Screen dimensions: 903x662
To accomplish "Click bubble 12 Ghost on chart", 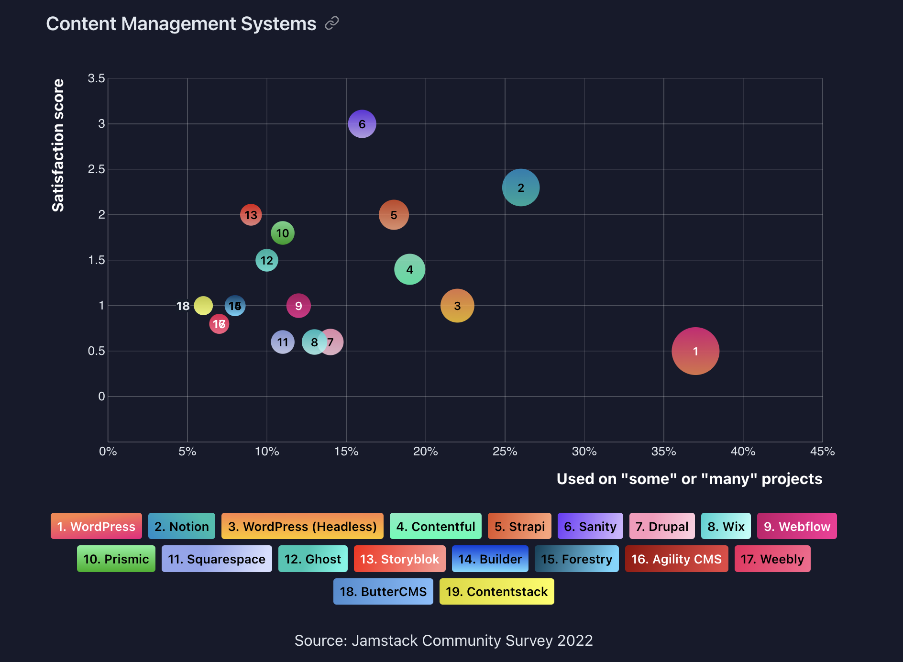I will click(267, 260).
